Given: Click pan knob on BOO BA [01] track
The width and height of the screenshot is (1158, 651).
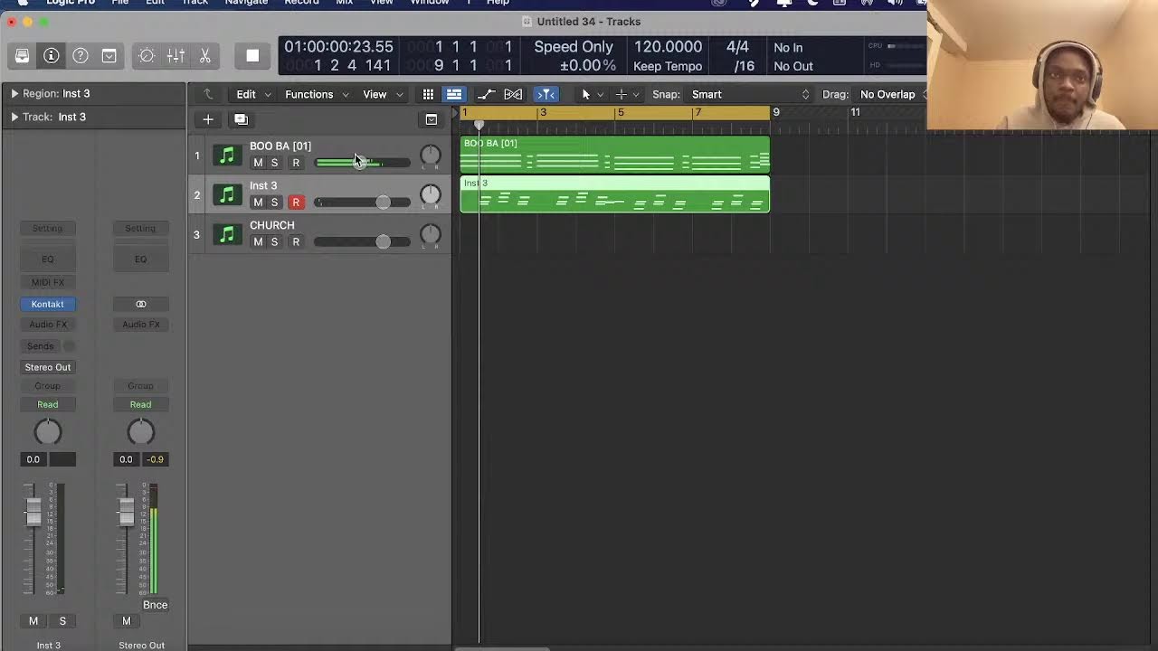Looking at the screenshot, I should pos(431,156).
